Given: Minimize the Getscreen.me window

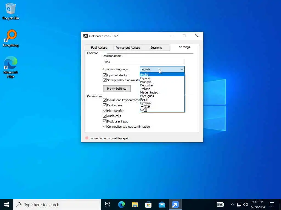Looking at the screenshot, I should [172, 36].
